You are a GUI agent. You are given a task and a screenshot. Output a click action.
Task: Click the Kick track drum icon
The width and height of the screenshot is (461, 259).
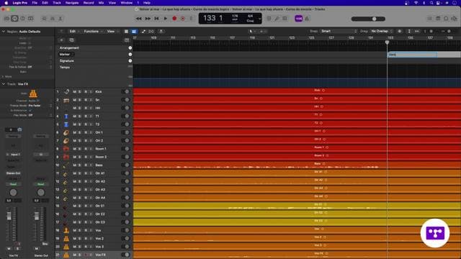pyautogui.click(x=66, y=91)
